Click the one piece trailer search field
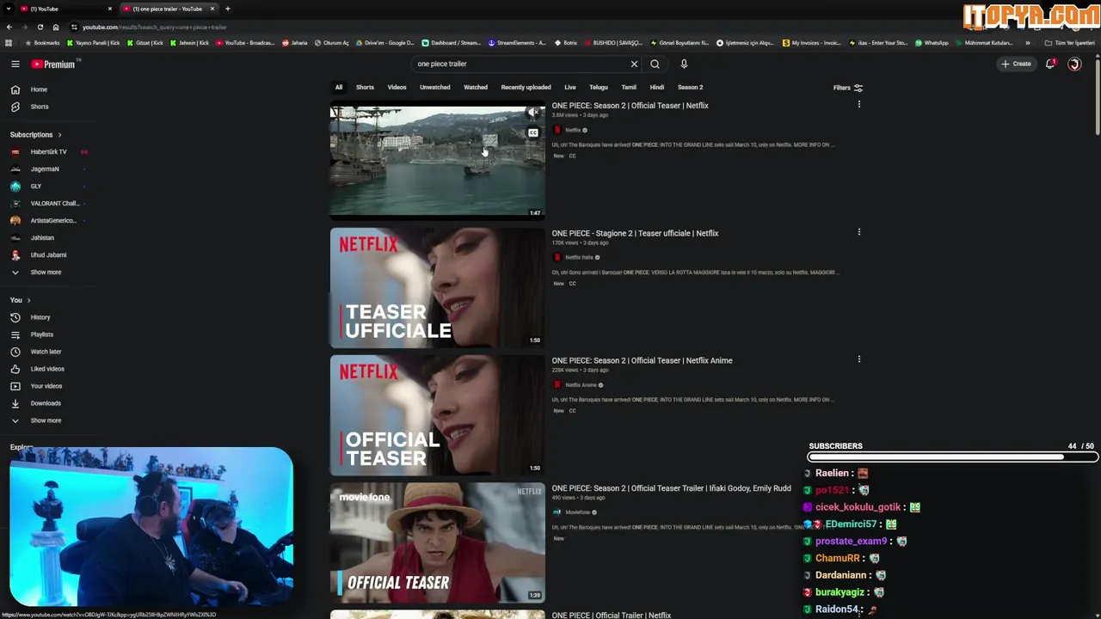The image size is (1101, 619). (x=520, y=64)
